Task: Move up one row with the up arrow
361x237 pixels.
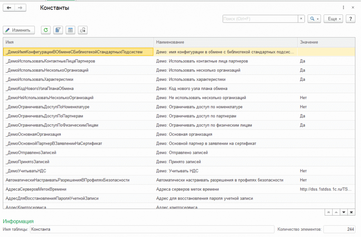Action: (x=336, y=212)
